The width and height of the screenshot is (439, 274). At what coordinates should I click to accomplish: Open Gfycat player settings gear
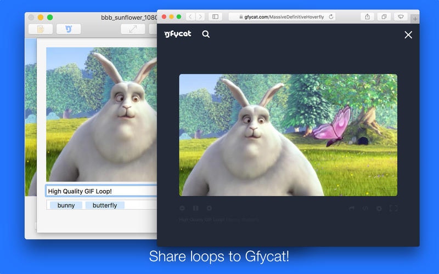[x=379, y=209]
